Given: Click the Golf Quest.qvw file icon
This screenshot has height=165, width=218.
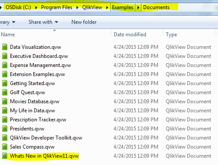Looking at the screenshot, I should 5,92.
